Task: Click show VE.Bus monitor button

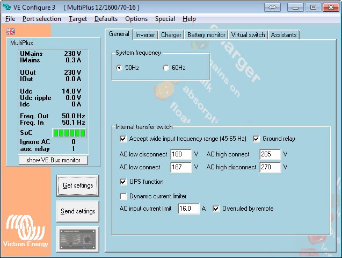Action: 53,160
